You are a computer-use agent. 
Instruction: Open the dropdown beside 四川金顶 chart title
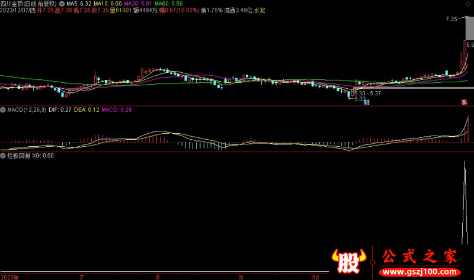(x=62, y=4)
